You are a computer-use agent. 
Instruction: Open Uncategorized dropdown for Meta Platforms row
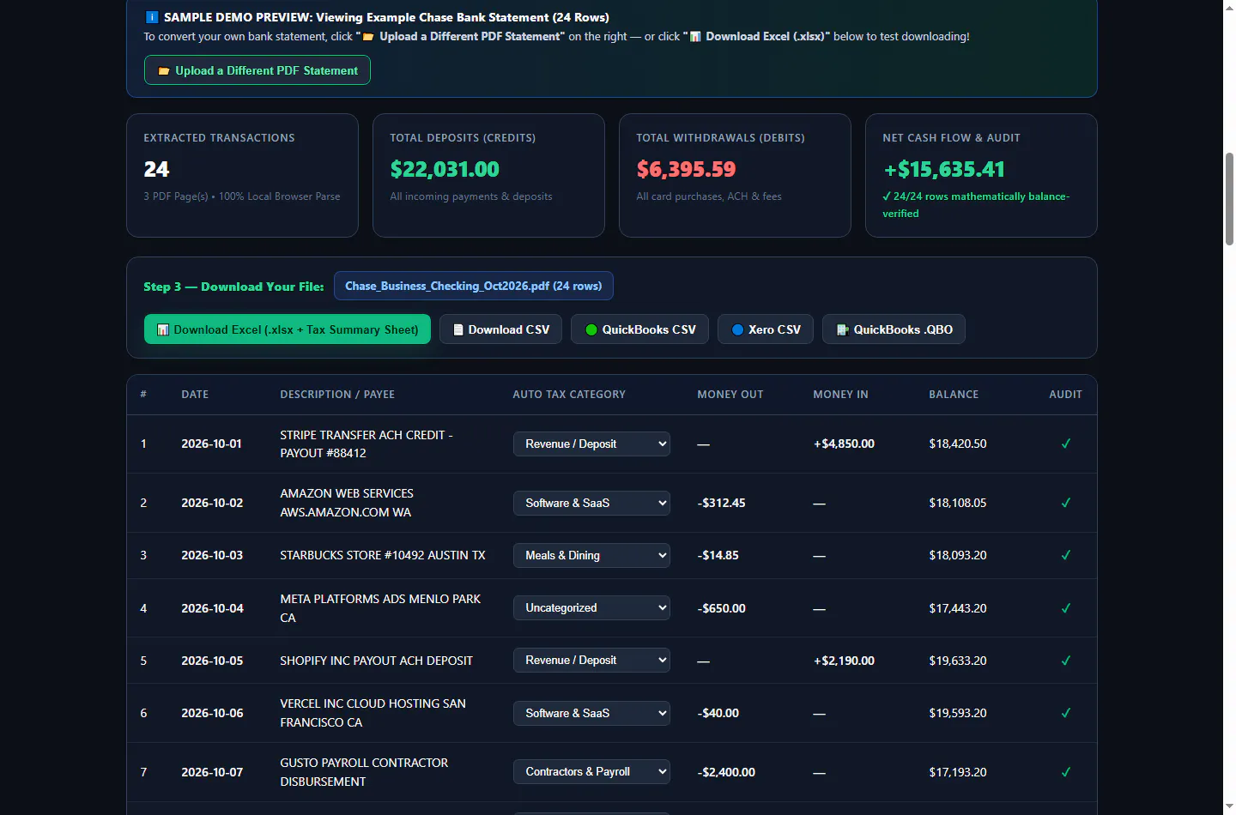[591, 607]
